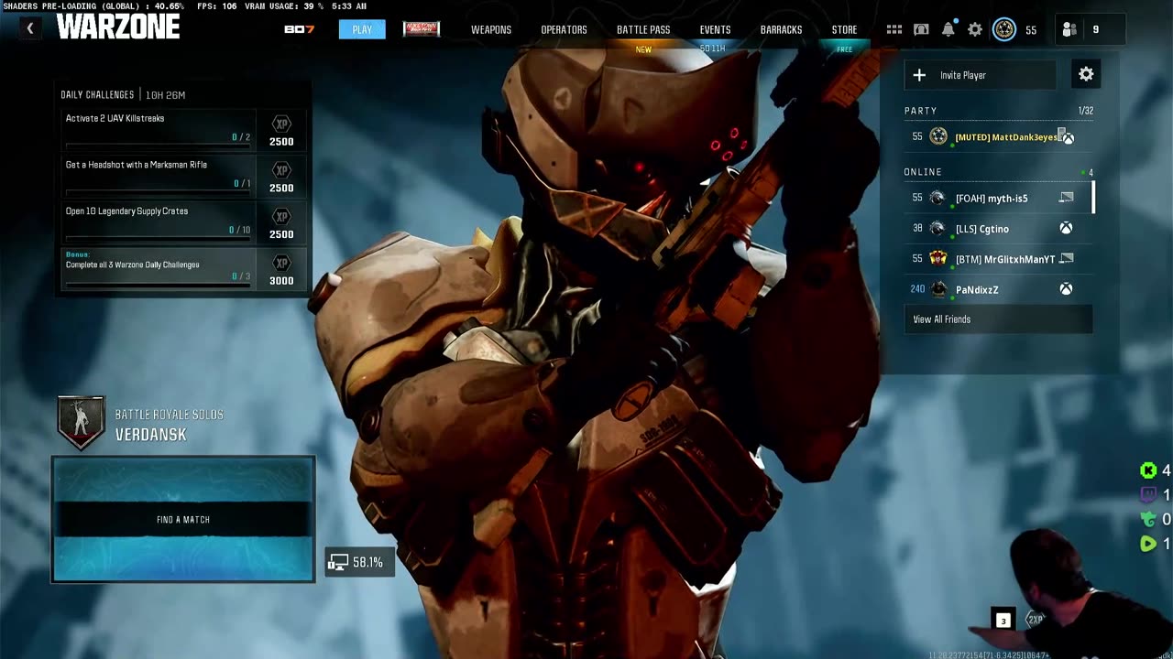This screenshot has height=659, width=1173.
Task: Open the player rank emblem profile
Action: [x=1004, y=29]
